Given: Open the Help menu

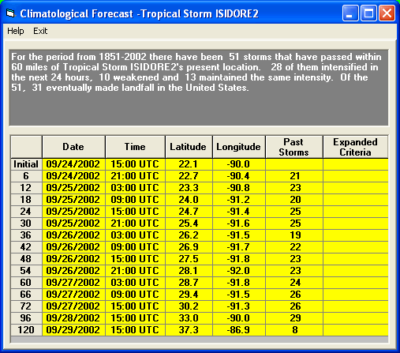Looking at the screenshot, I should click(16, 31).
